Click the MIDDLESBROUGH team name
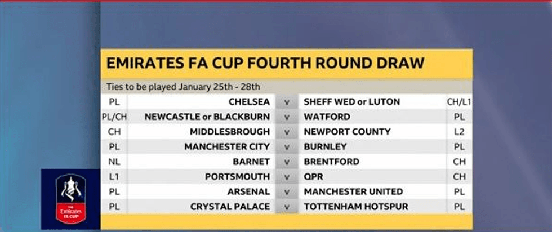Viewport: 552px width, 232px height. tap(230, 132)
